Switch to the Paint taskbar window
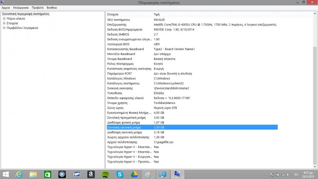The height and width of the screenshot is (179, 318). click(149, 174)
